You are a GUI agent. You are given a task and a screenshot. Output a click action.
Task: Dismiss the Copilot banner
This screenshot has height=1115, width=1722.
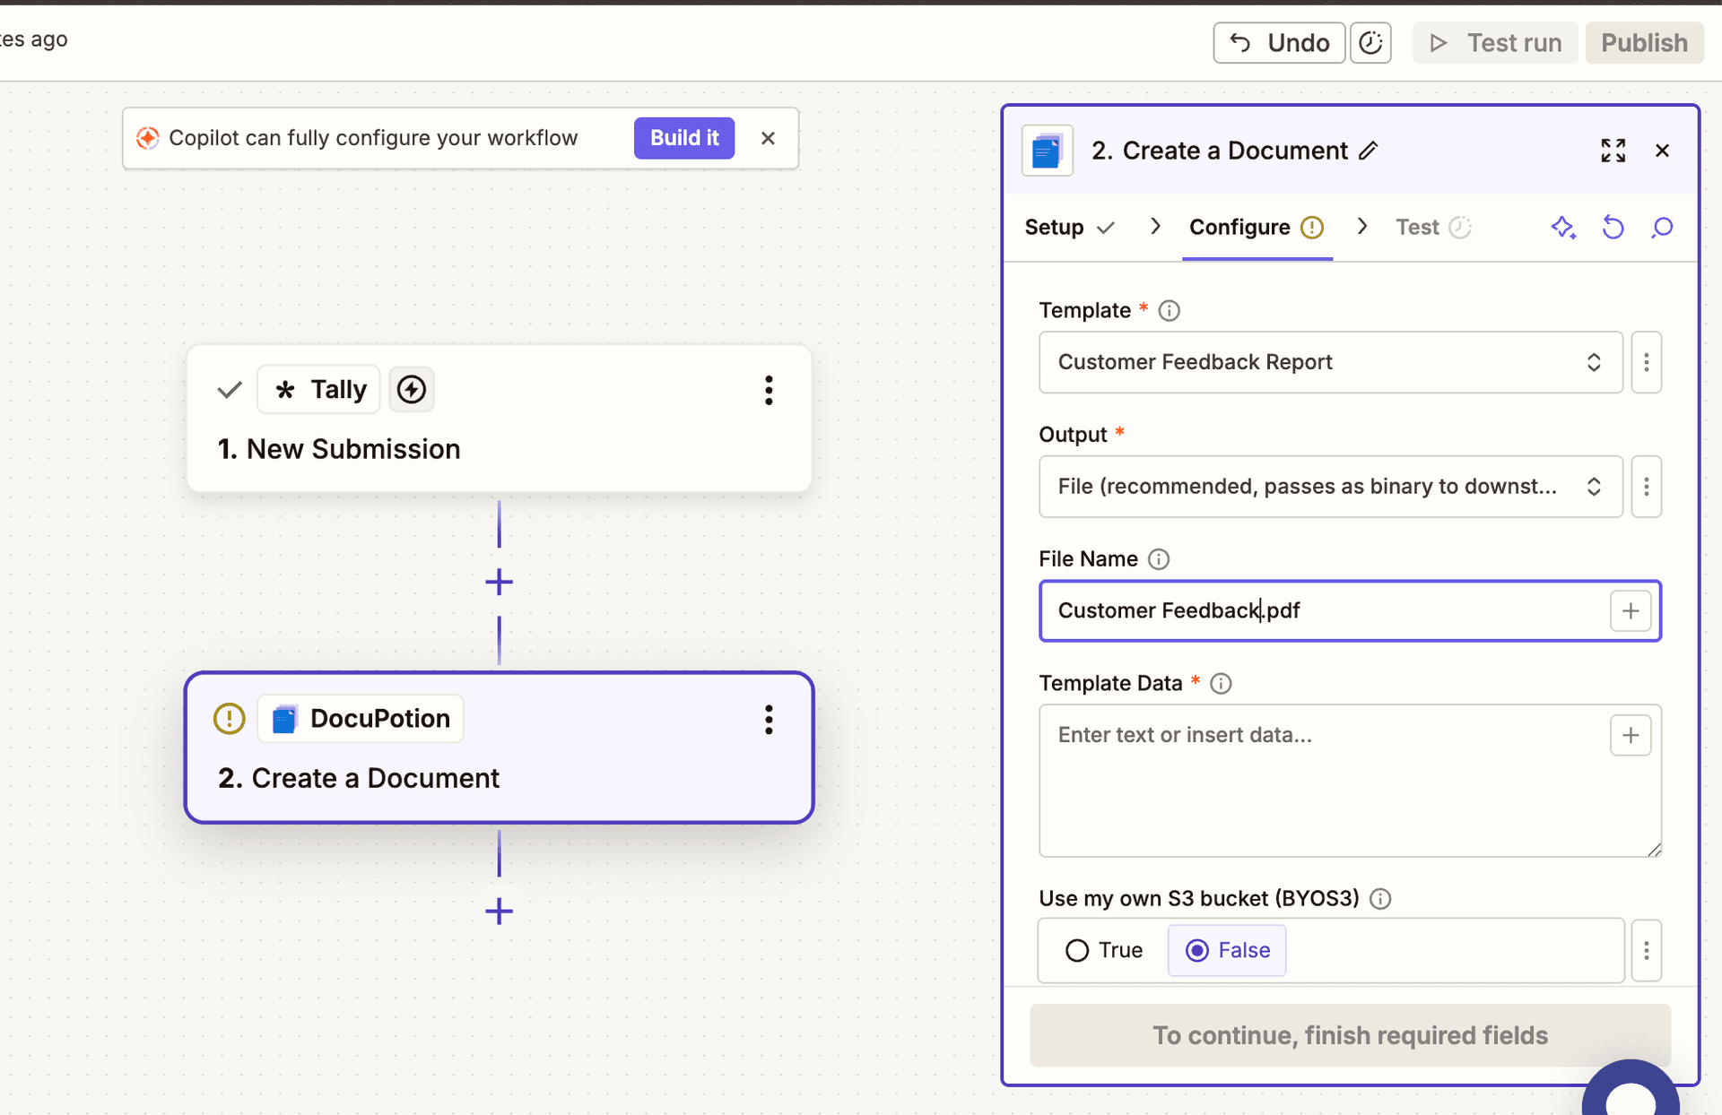pos(768,138)
